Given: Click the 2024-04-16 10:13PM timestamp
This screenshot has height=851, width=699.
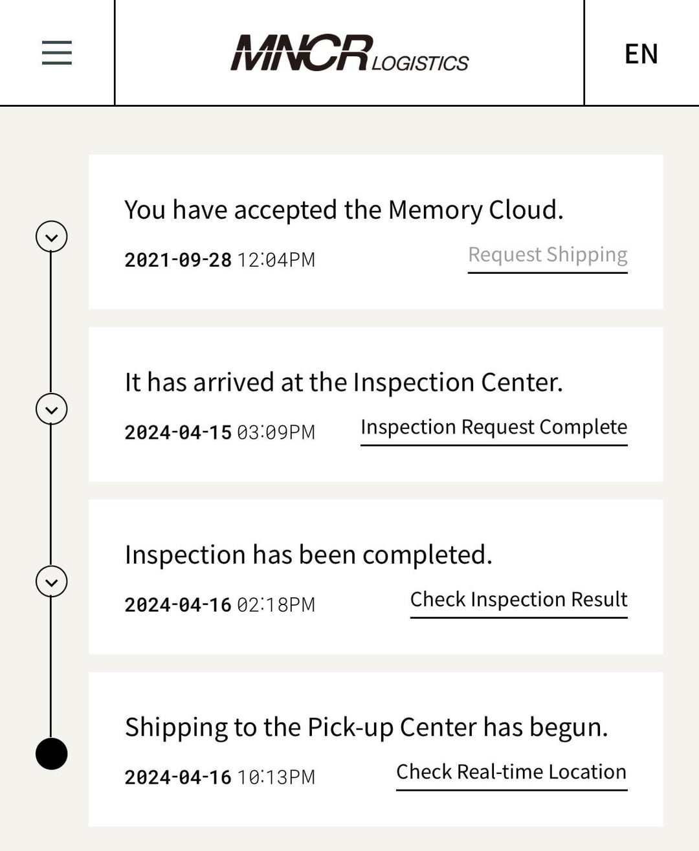Looking at the screenshot, I should pos(219,777).
